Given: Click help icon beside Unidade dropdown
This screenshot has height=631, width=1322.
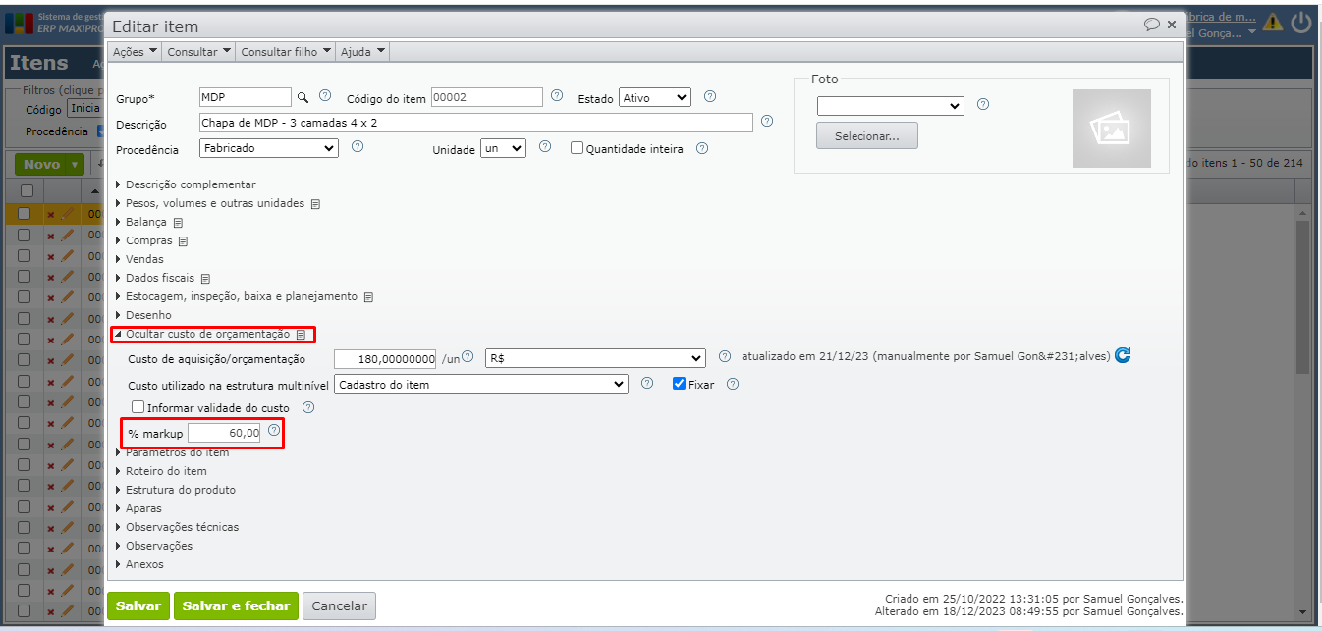Looking at the screenshot, I should 546,146.
